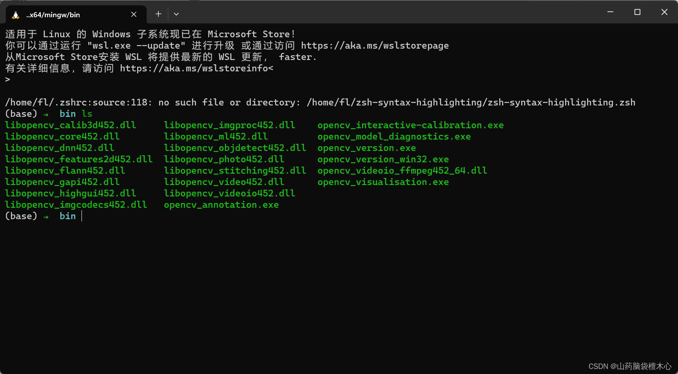Close the ..x64/mingw/bin tab
This screenshot has width=678, height=374.
point(134,15)
